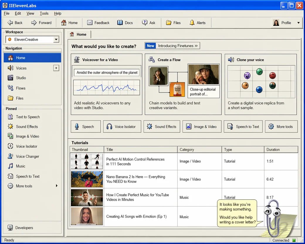Open Docs book icon in toolbar
Screen dimensions: 305x244
point(120,23)
